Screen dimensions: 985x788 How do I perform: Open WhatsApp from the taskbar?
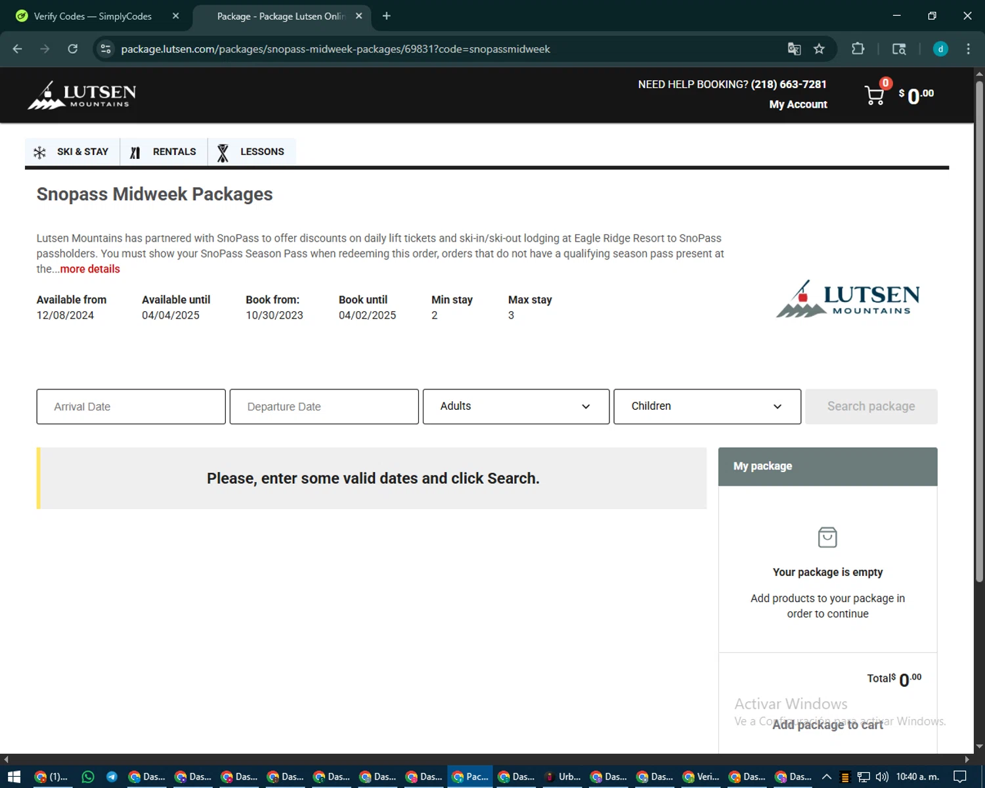(88, 777)
